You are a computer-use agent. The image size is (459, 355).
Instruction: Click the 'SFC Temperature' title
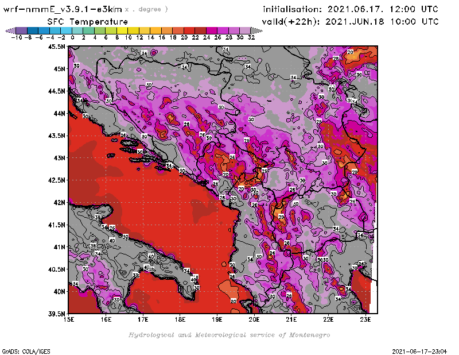click(88, 22)
